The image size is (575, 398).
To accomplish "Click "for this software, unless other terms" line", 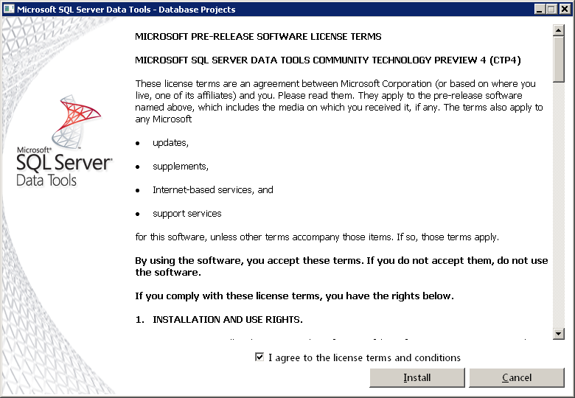I will (317, 237).
